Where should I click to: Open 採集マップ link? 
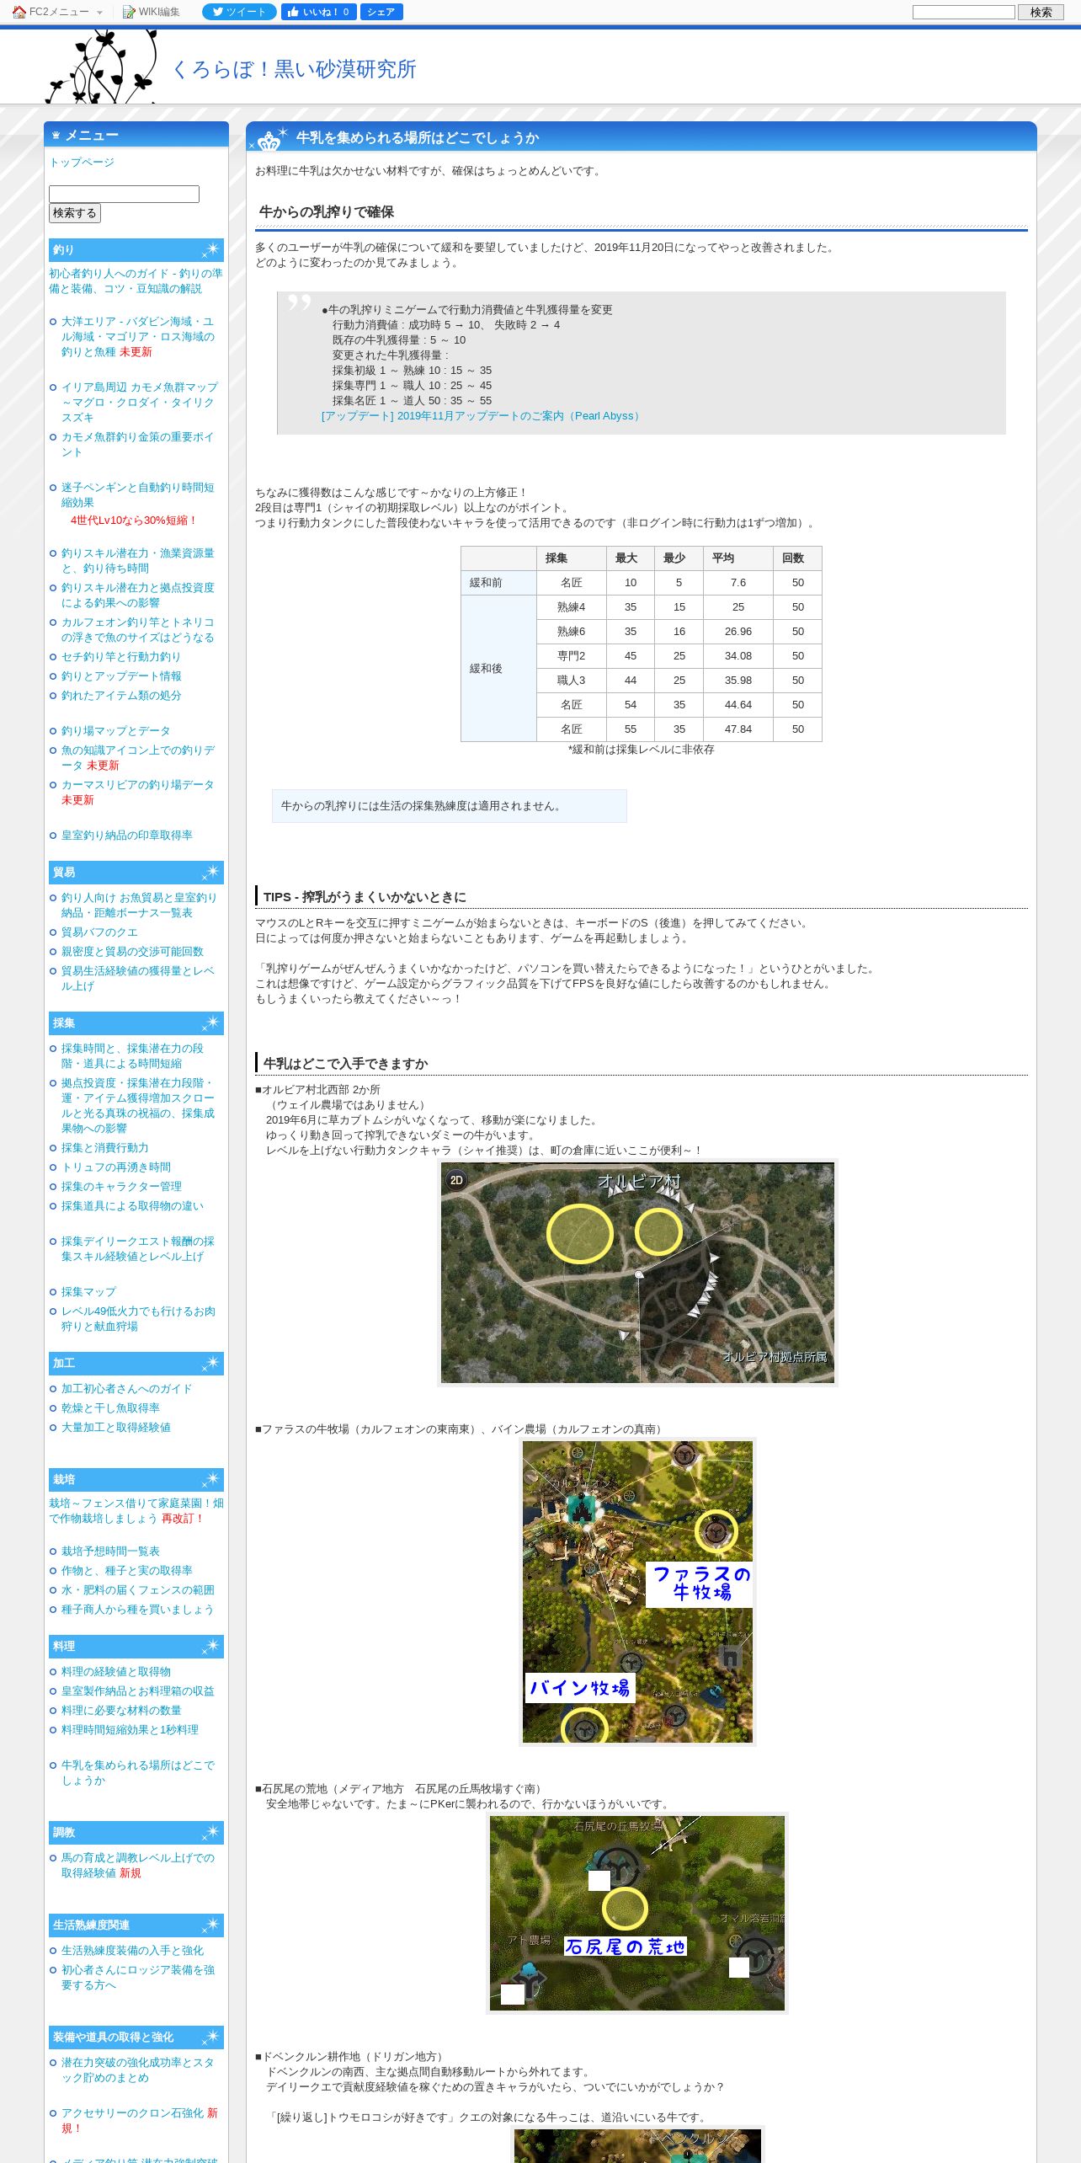point(88,1291)
